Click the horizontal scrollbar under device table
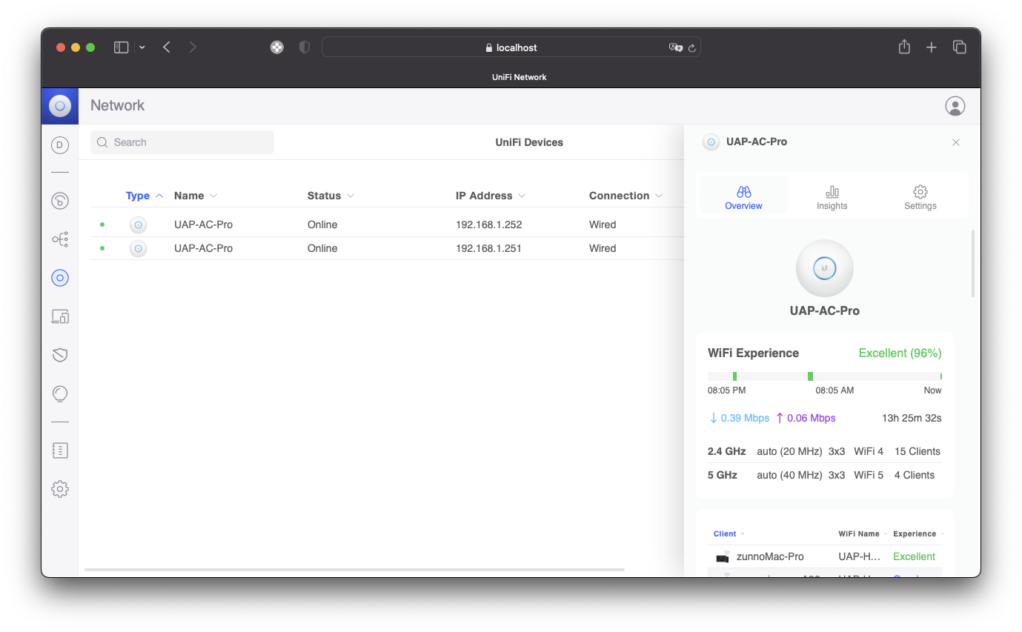The width and height of the screenshot is (1022, 632). [354, 570]
